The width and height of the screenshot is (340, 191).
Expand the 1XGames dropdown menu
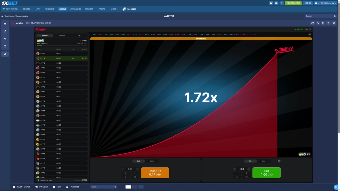(50, 9)
